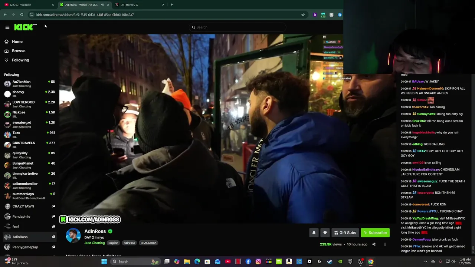Click the green Subscribe button
Screen dimensions: 475x267
[x=375, y=233]
